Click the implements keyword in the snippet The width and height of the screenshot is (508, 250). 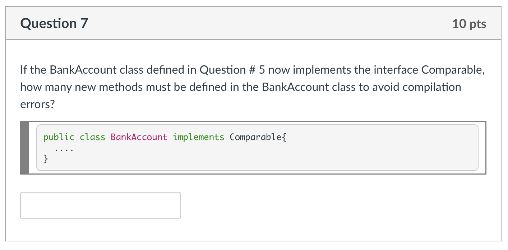click(x=198, y=137)
